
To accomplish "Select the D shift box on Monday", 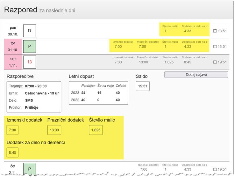I will tap(30, 31).
